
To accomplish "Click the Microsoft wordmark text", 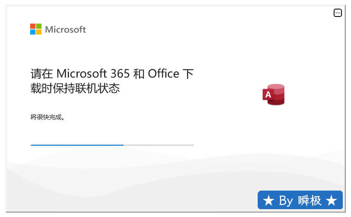I will coord(65,29).
